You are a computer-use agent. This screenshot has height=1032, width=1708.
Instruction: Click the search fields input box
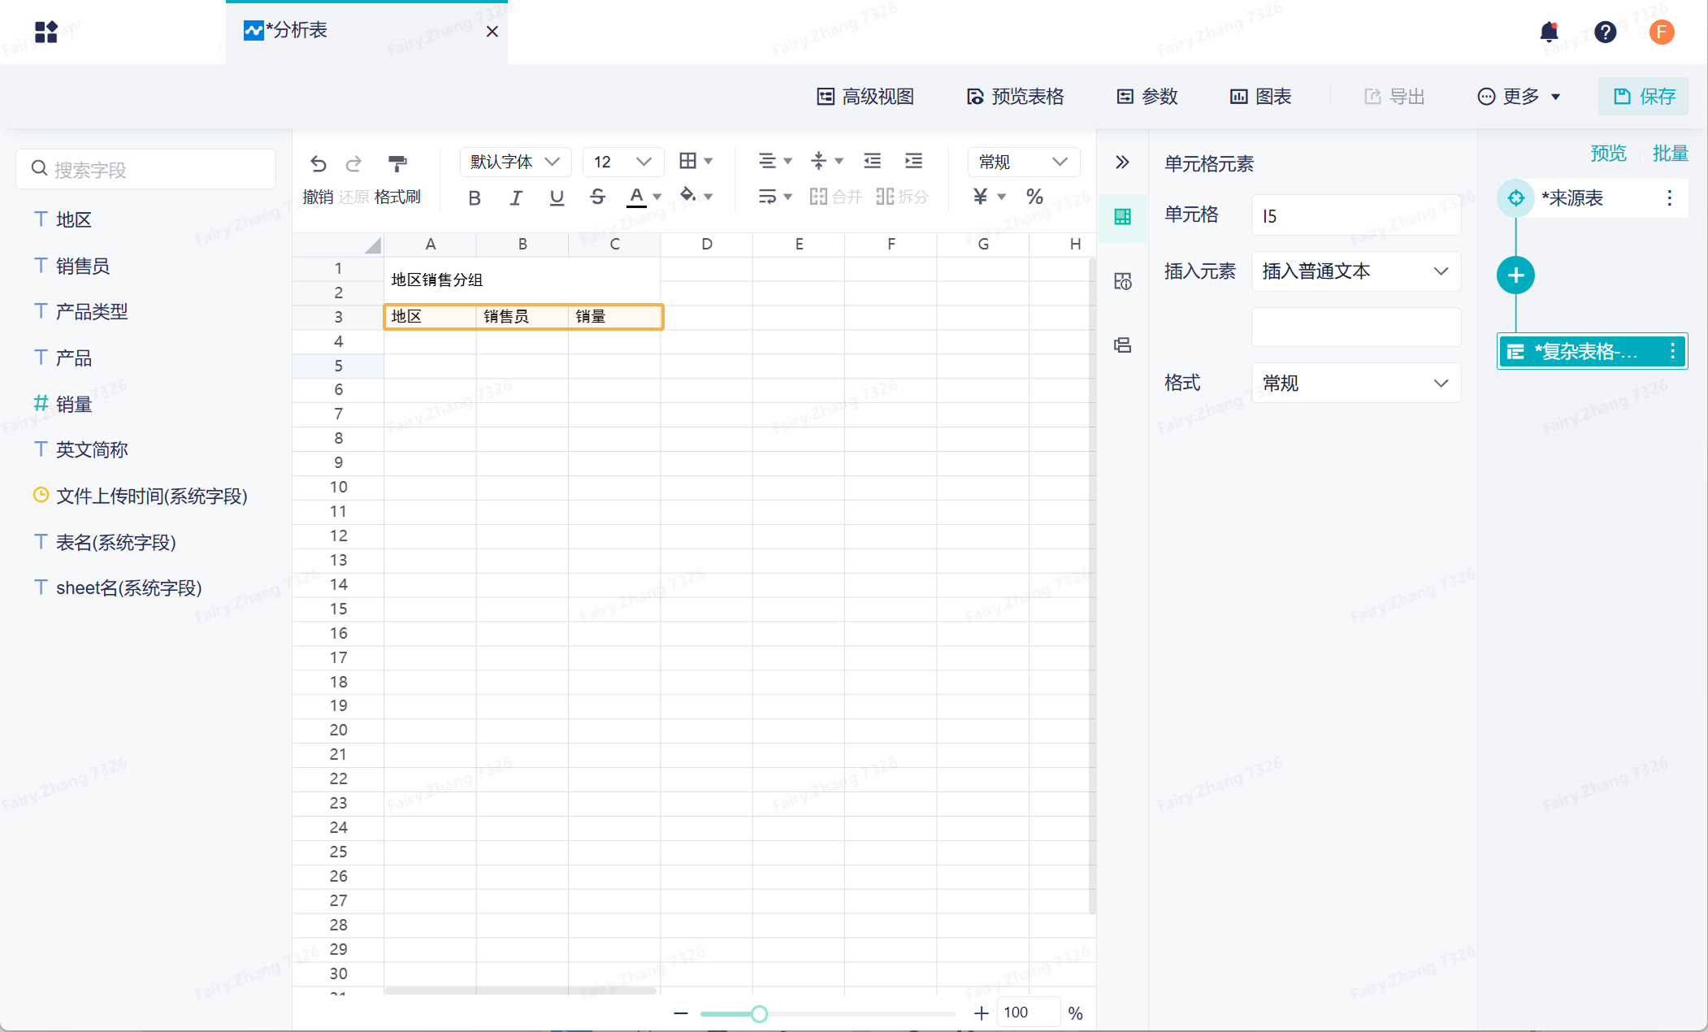146,169
